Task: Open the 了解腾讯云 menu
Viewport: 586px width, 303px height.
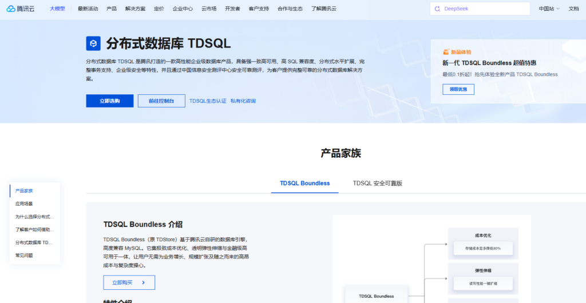Action: pos(324,9)
